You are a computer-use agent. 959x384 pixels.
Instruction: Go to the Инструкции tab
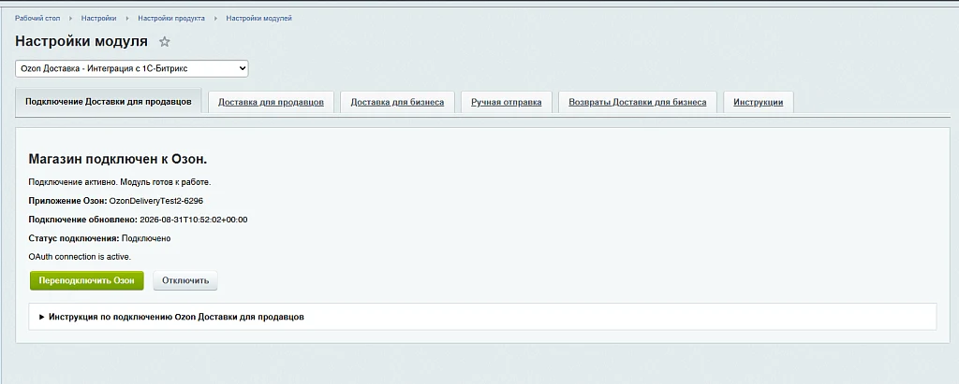759,102
